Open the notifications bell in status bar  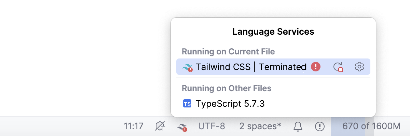[x=298, y=126]
